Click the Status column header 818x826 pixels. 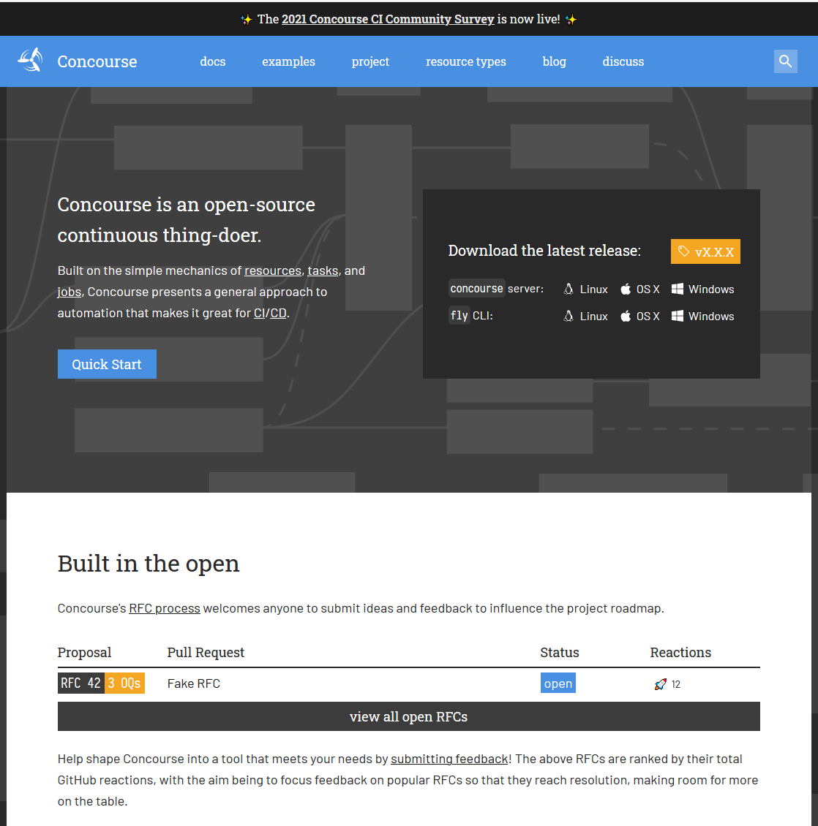coord(560,652)
